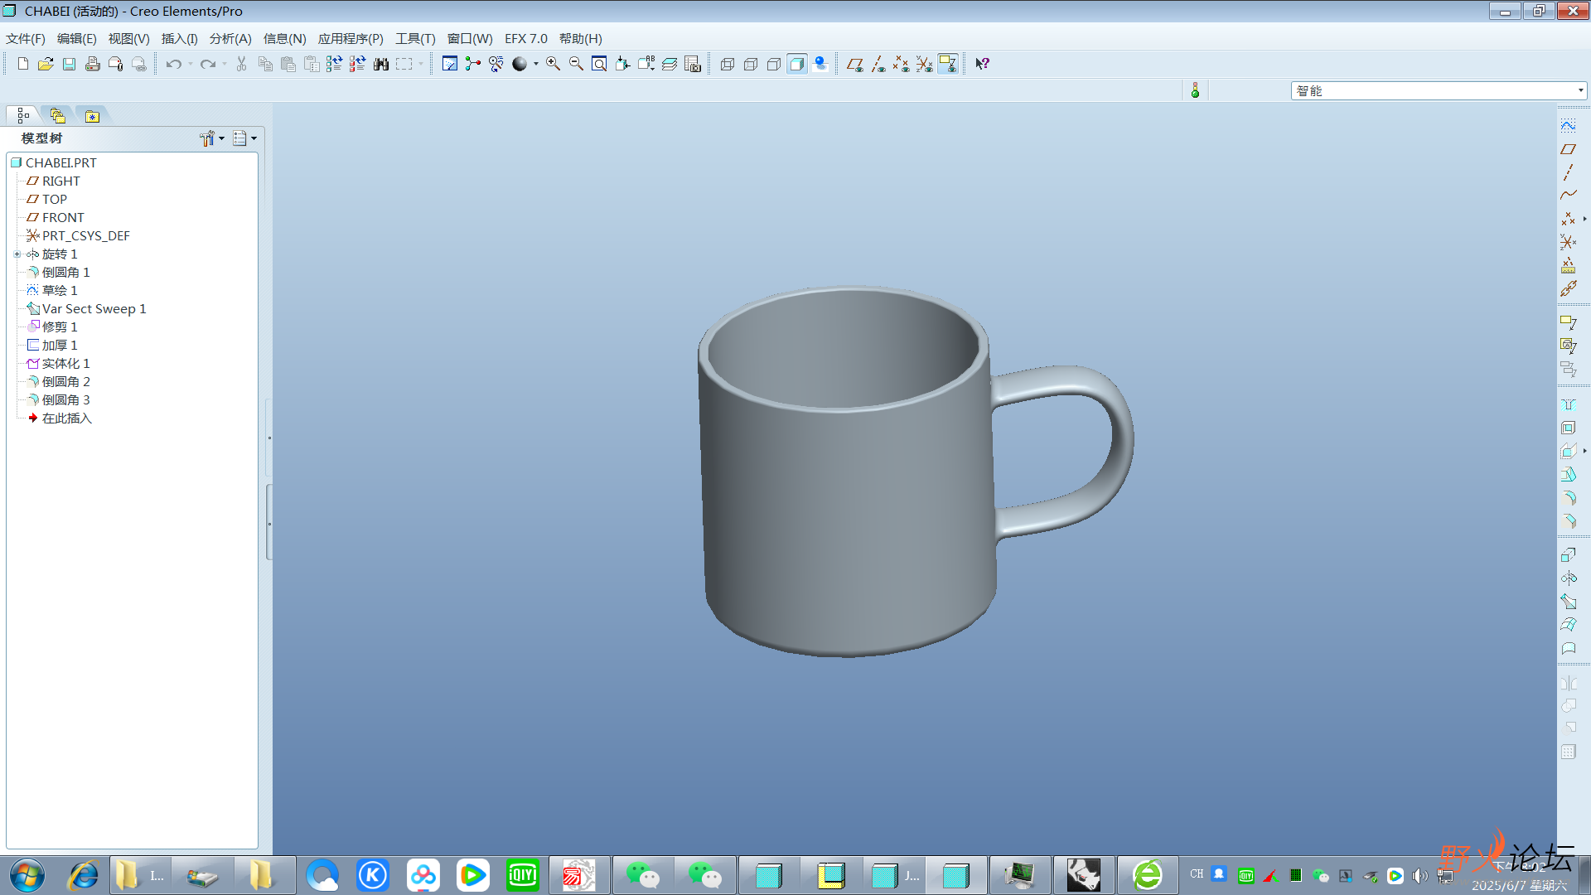Image resolution: width=1591 pixels, height=895 pixels.
Task: Select 倒圆角 3 in model tree
Action: pos(65,400)
